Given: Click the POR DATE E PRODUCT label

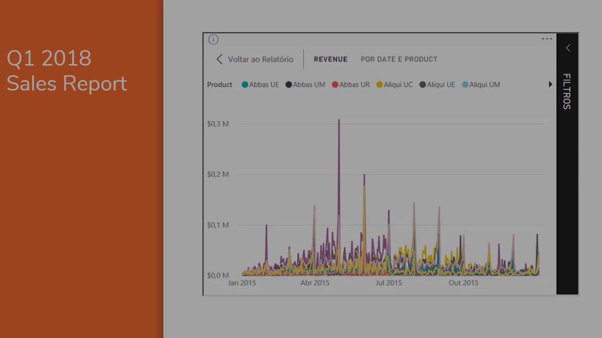Looking at the screenshot, I should point(399,59).
